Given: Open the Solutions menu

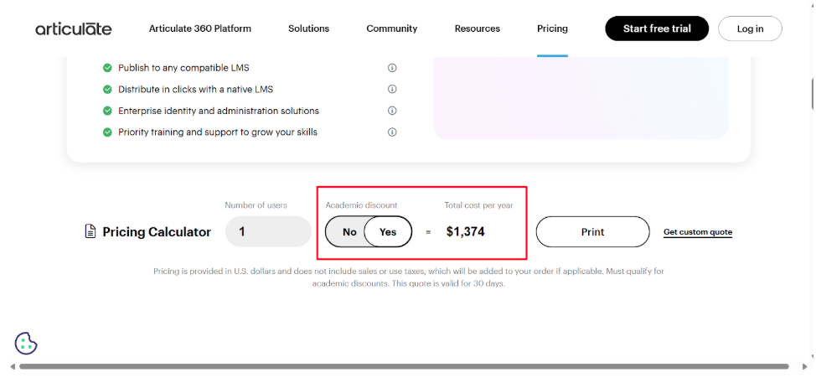Looking at the screenshot, I should [x=308, y=28].
